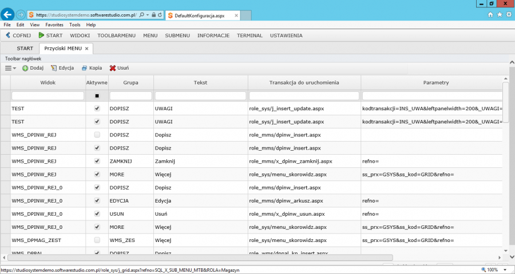Select the WMS_DPMAG_ZEST cell
This screenshot has height=274, width=515.
48,240
